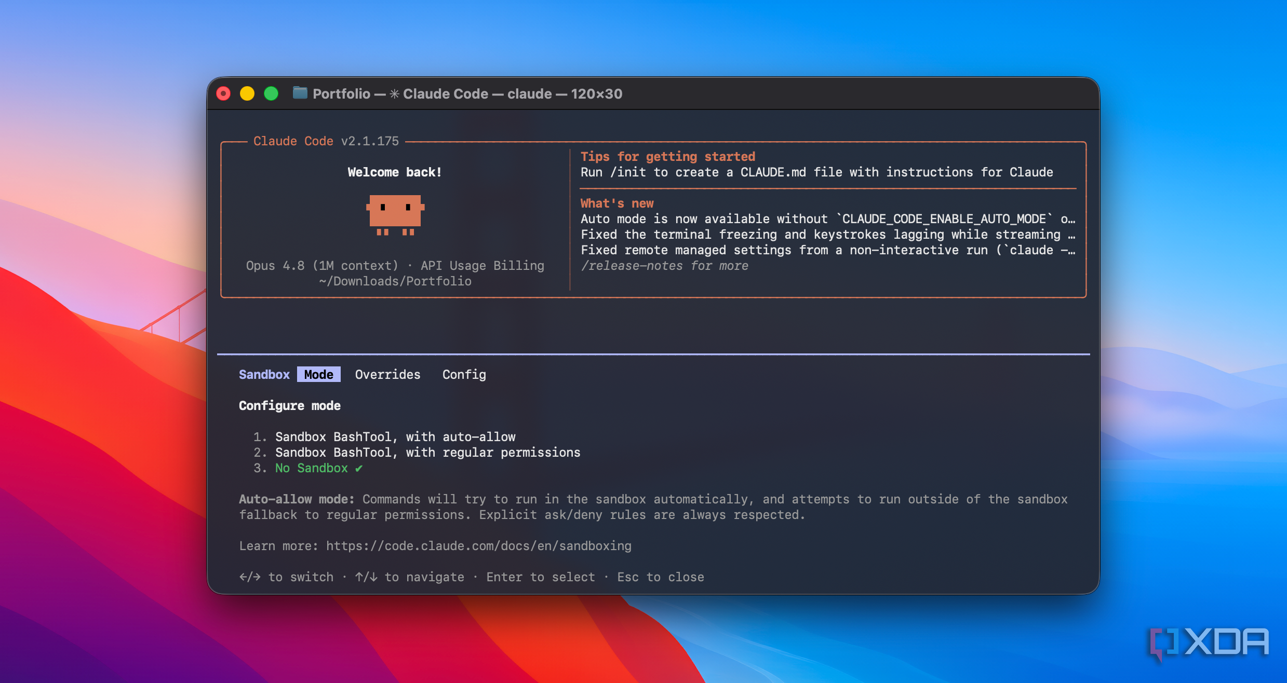Click the Esc to close hint
1287x683 pixels.
pyautogui.click(x=660, y=577)
